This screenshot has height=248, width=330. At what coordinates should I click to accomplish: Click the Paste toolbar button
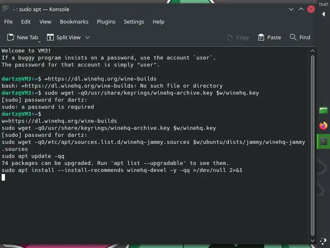point(269,37)
